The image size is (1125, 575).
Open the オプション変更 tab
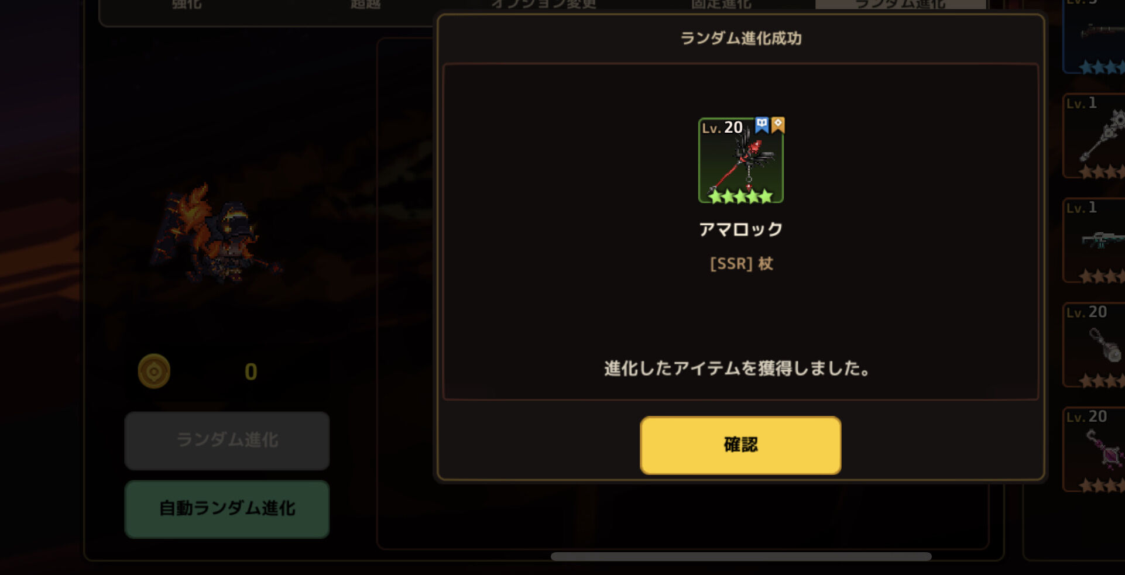pos(544,5)
